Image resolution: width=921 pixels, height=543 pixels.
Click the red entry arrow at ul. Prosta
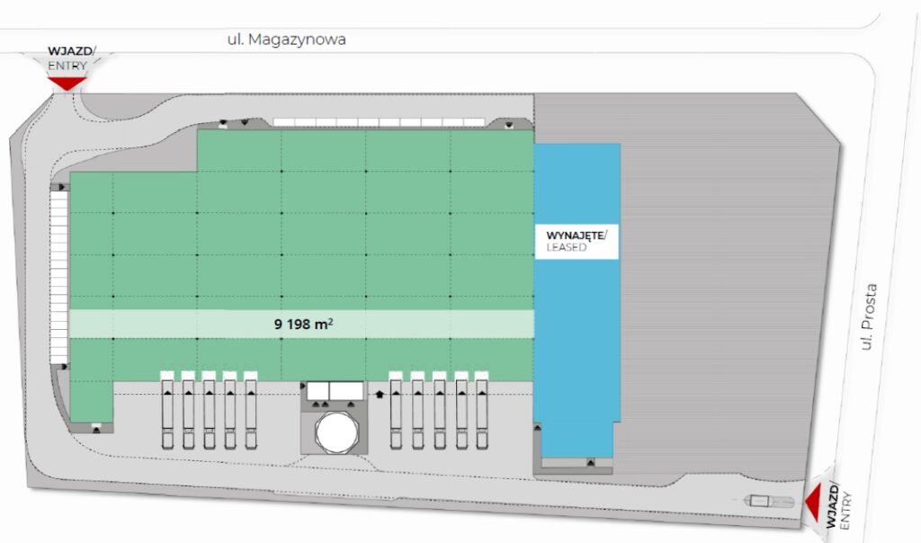coord(814,503)
